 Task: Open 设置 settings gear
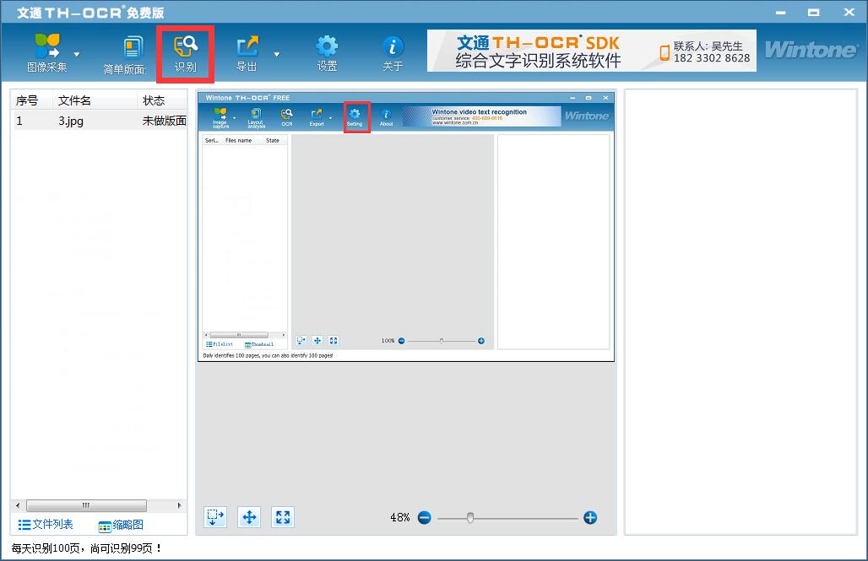[327, 48]
